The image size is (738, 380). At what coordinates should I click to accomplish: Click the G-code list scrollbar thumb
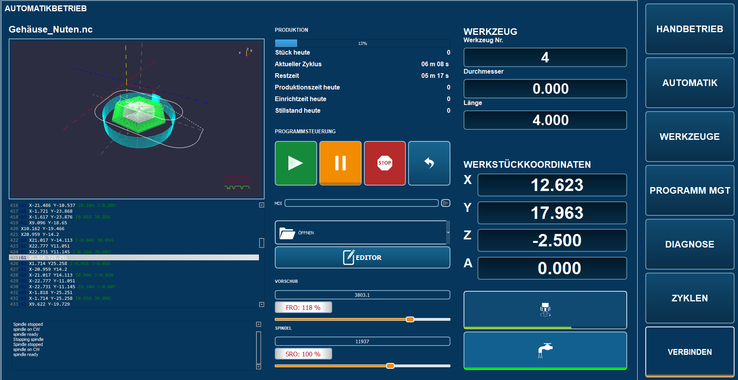pyautogui.click(x=262, y=243)
